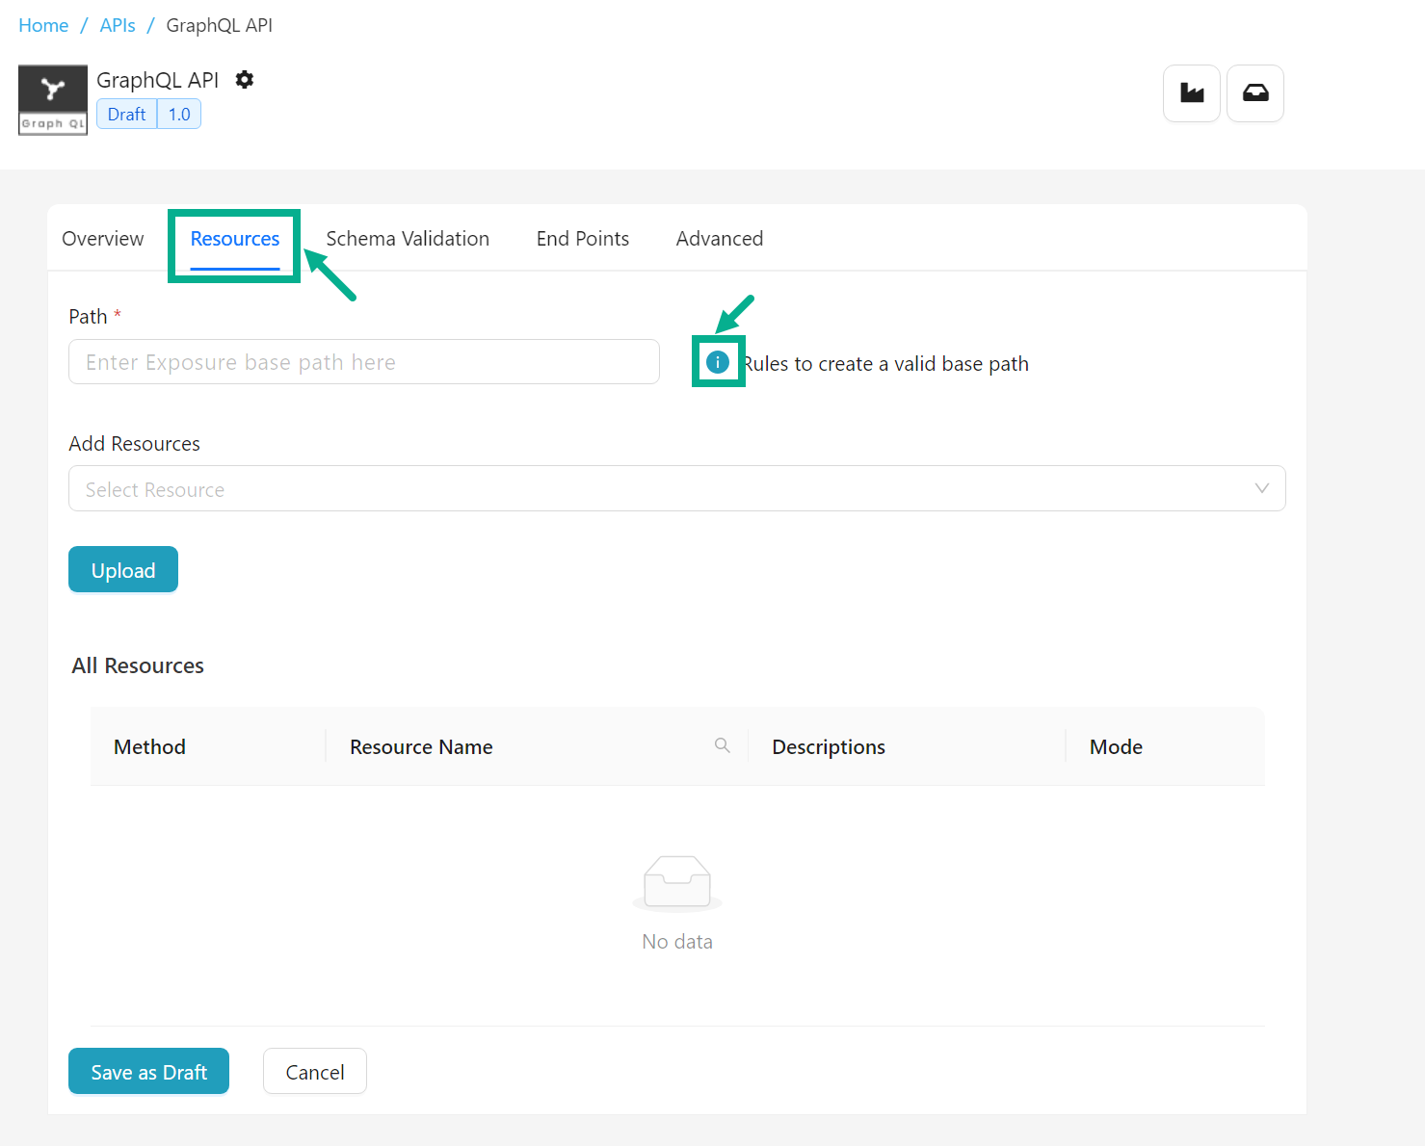Click inside the Exposure base path field
Image resolution: width=1425 pixels, height=1146 pixels.
[363, 361]
